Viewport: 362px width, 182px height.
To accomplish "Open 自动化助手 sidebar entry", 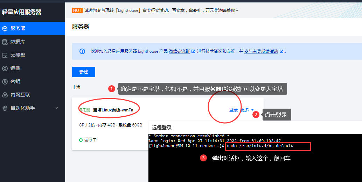I will tap(32, 108).
